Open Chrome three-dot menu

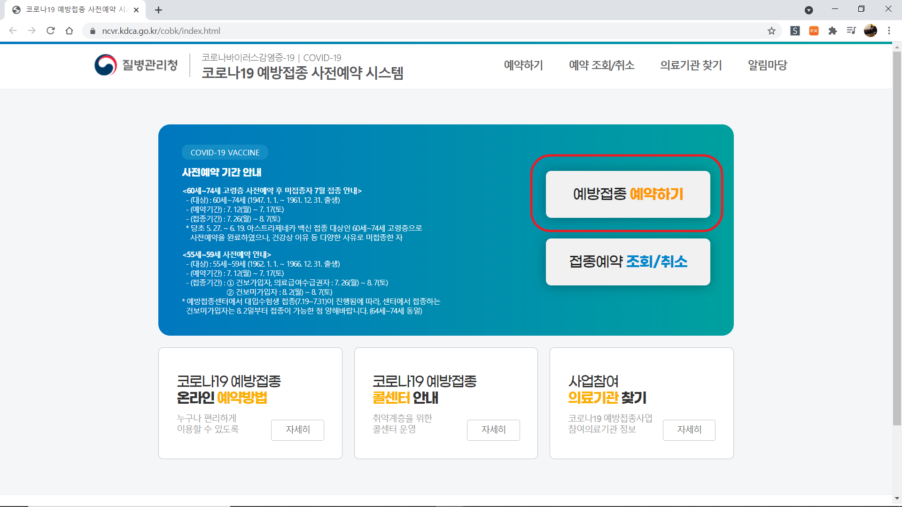coord(889,31)
